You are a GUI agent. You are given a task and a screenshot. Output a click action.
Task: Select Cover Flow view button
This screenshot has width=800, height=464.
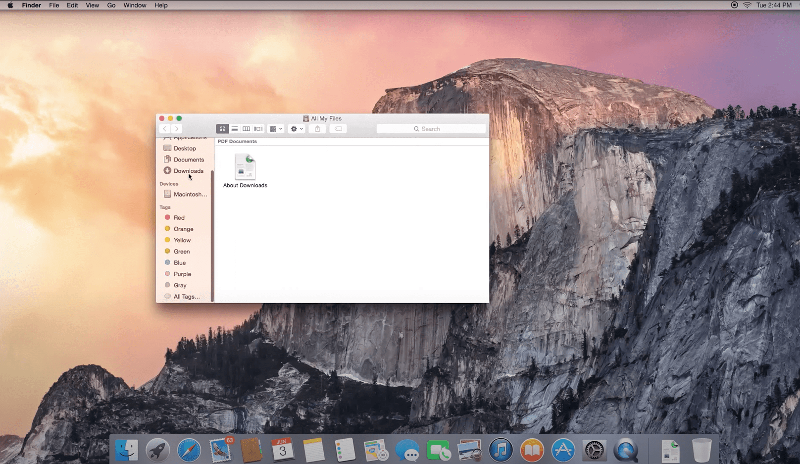coord(258,129)
